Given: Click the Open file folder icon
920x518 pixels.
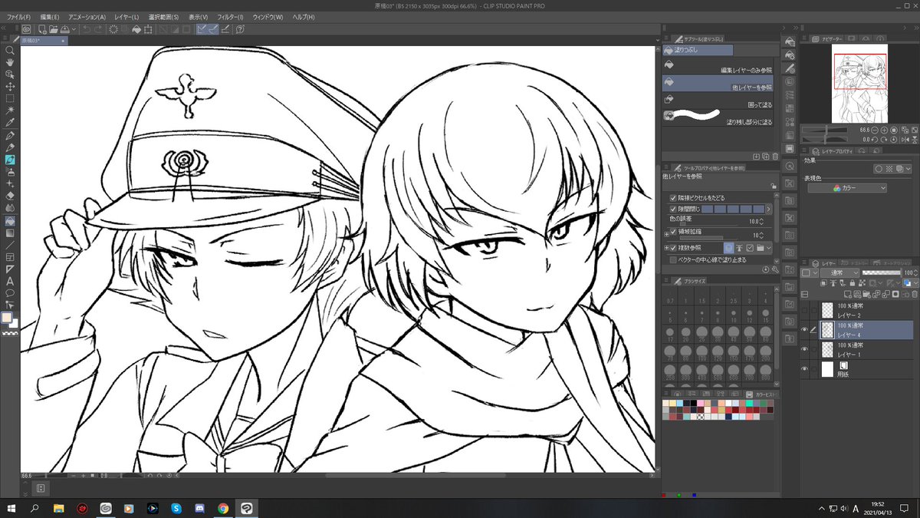Looking at the screenshot, I should 54,29.
